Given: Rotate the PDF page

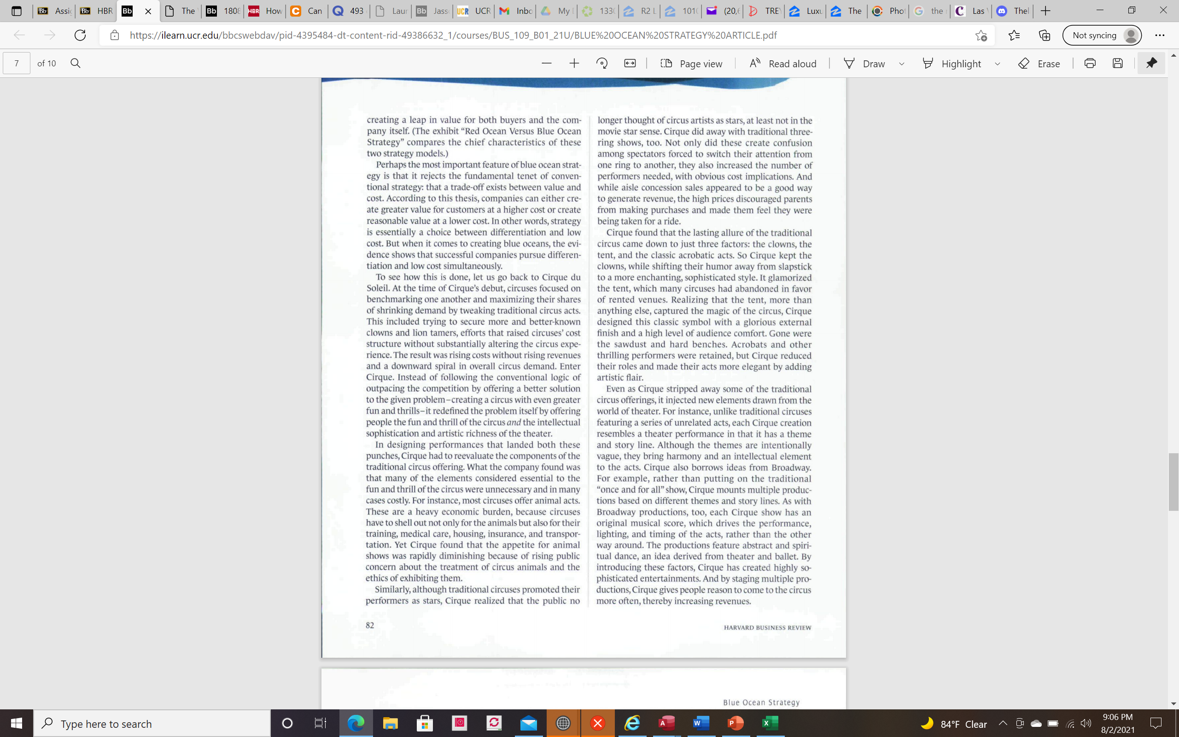Looking at the screenshot, I should [602, 64].
